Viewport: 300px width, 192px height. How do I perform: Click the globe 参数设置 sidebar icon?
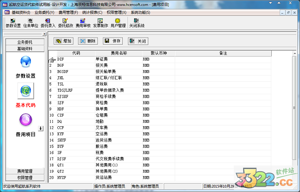[x=26, y=62]
